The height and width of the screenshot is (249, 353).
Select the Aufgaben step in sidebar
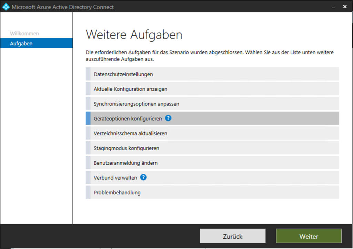(x=21, y=43)
